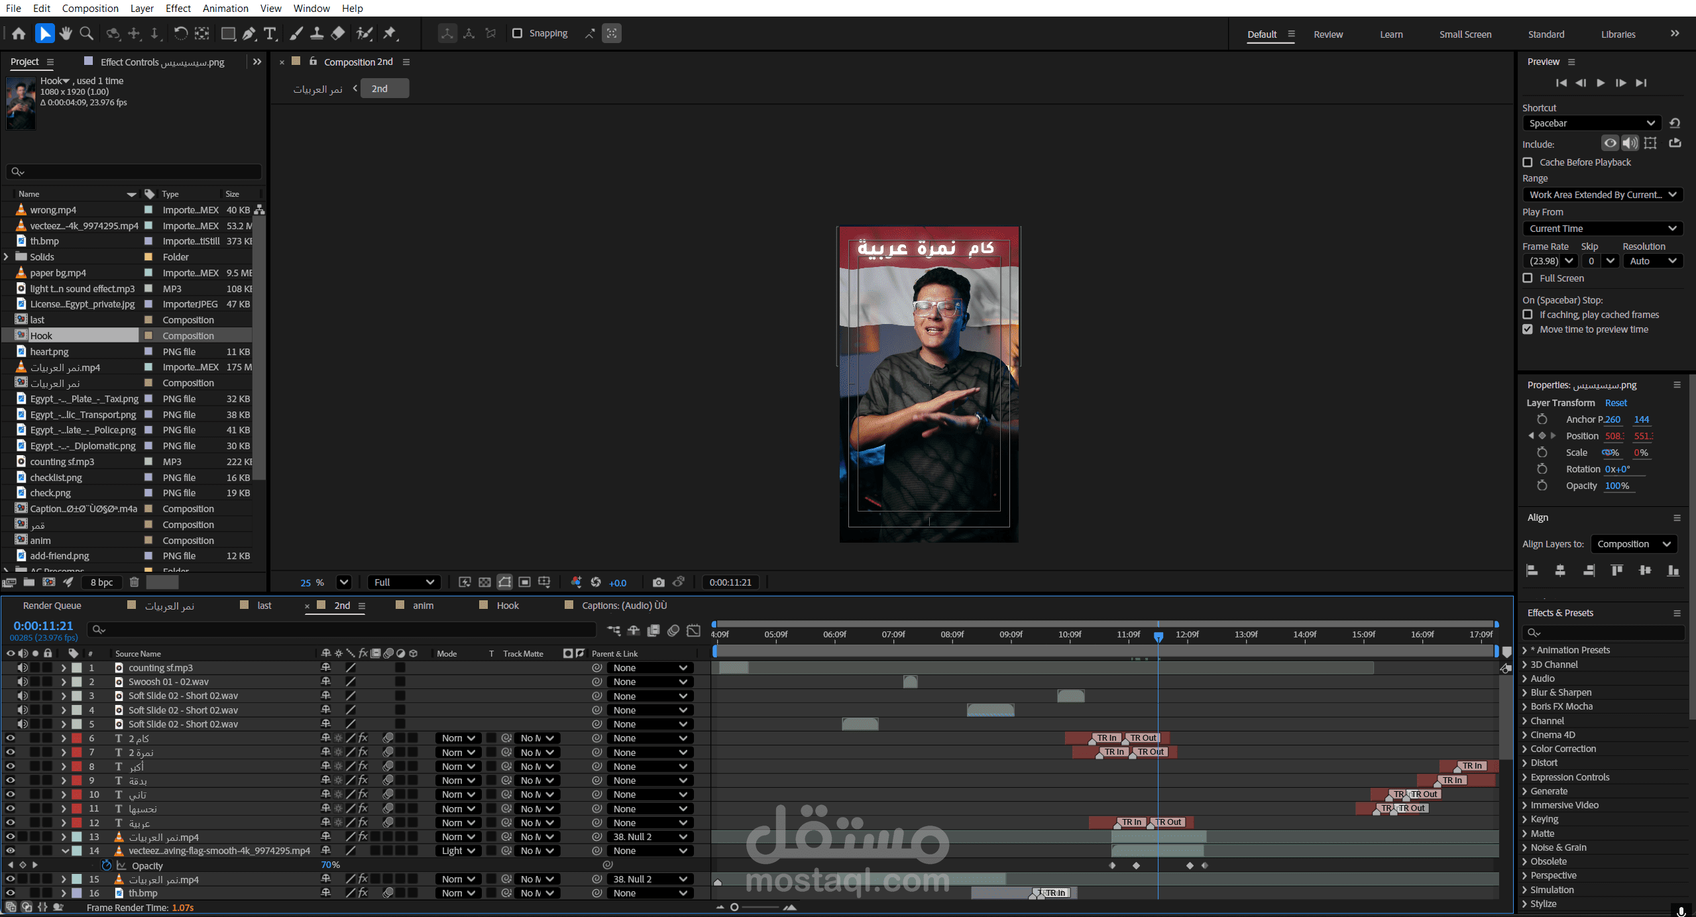Image resolution: width=1696 pixels, height=917 pixels.
Task: Open the Composition menu
Action: tap(90, 8)
